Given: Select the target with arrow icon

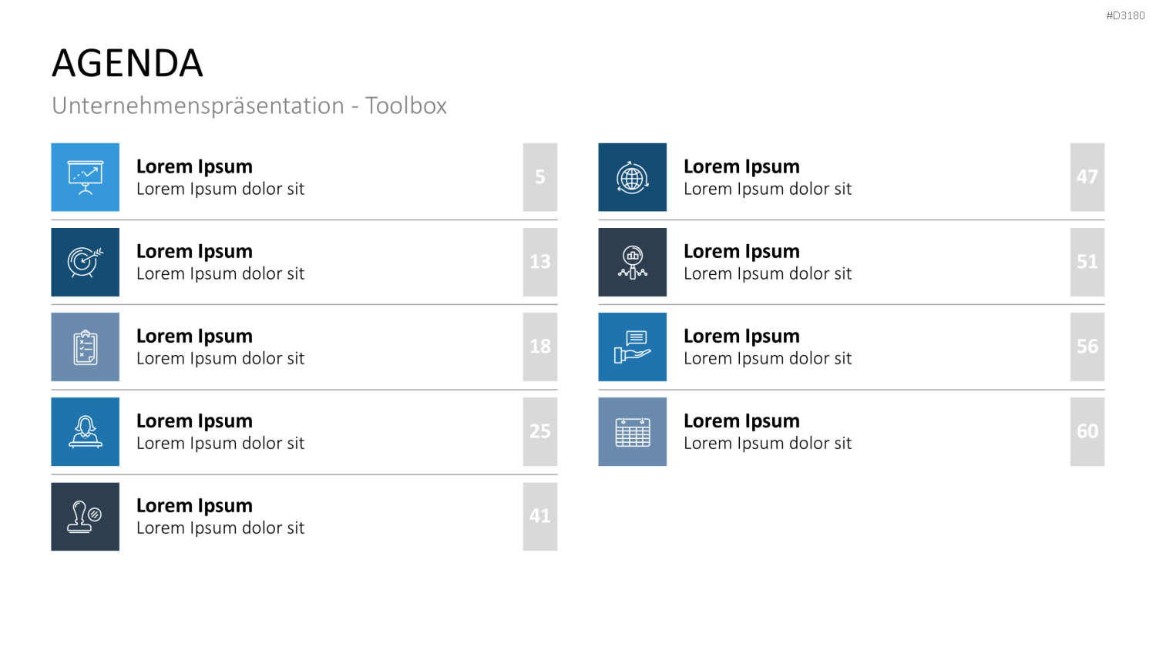Looking at the screenshot, I should pos(86,262).
